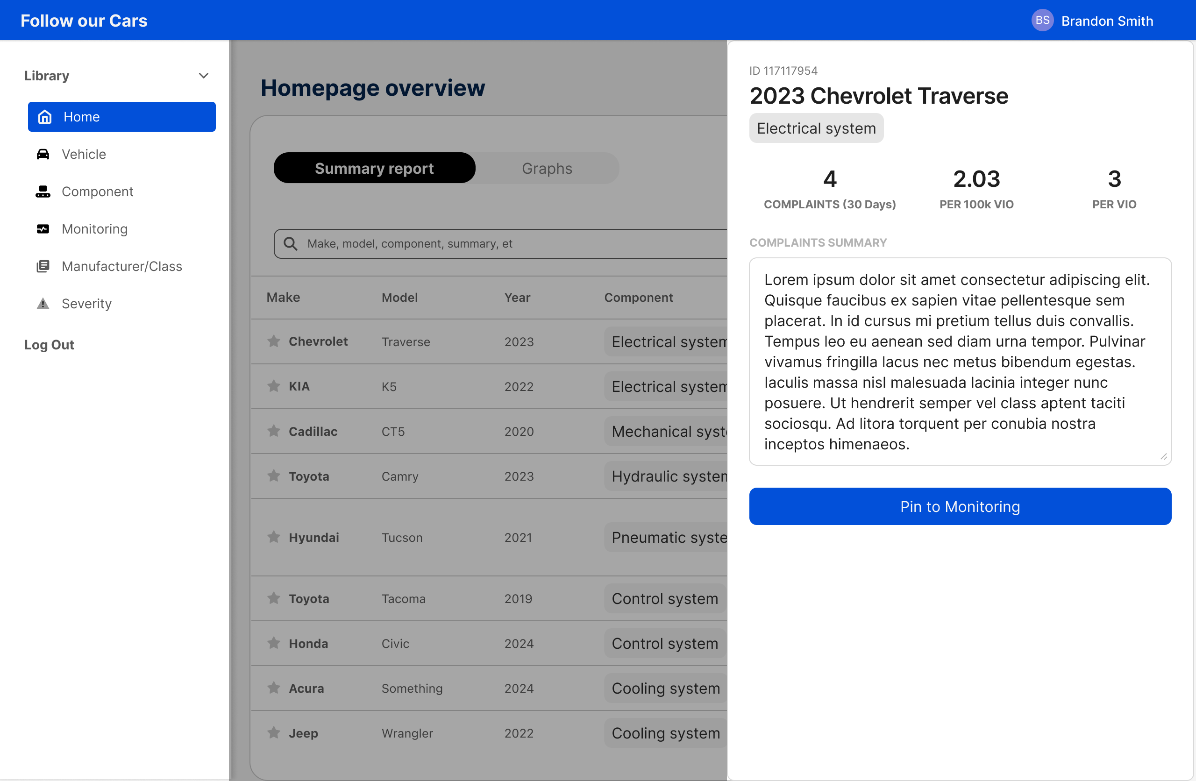Click the Vehicle car icon
Image resolution: width=1196 pixels, height=781 pixels.
[x=43, y=154]
